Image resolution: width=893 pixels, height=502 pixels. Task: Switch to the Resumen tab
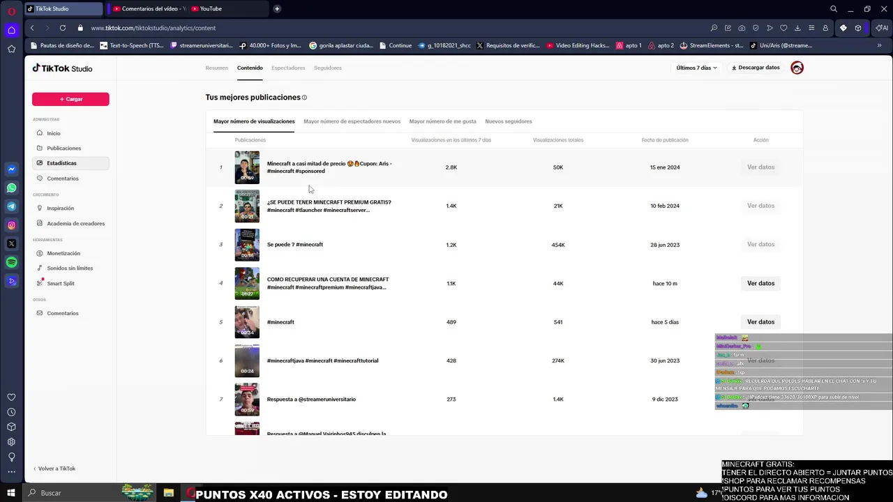pos(217,68)
